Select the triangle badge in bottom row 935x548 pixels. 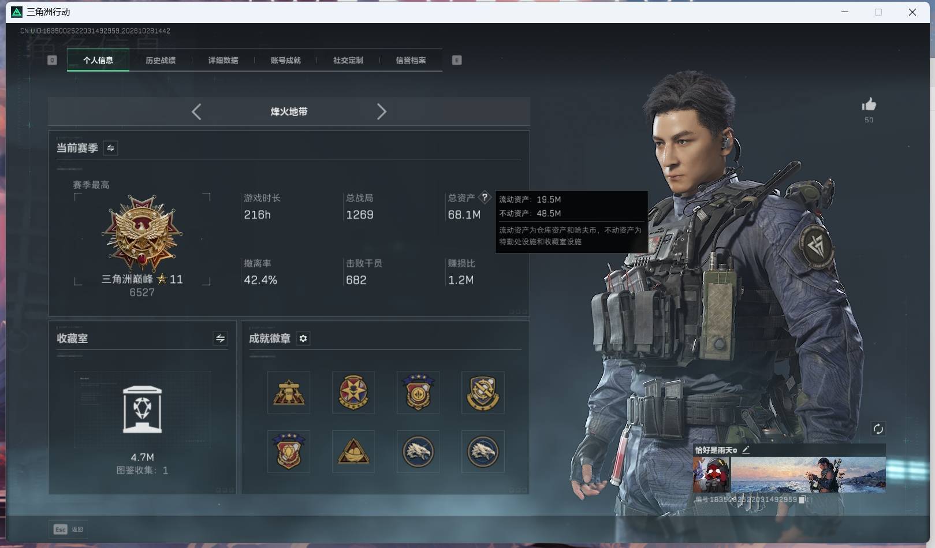pyautogui.click(x=353, y=452)
